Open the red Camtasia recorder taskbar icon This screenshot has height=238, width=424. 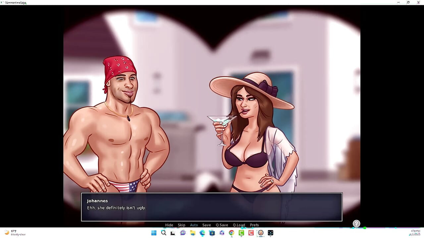251,233
